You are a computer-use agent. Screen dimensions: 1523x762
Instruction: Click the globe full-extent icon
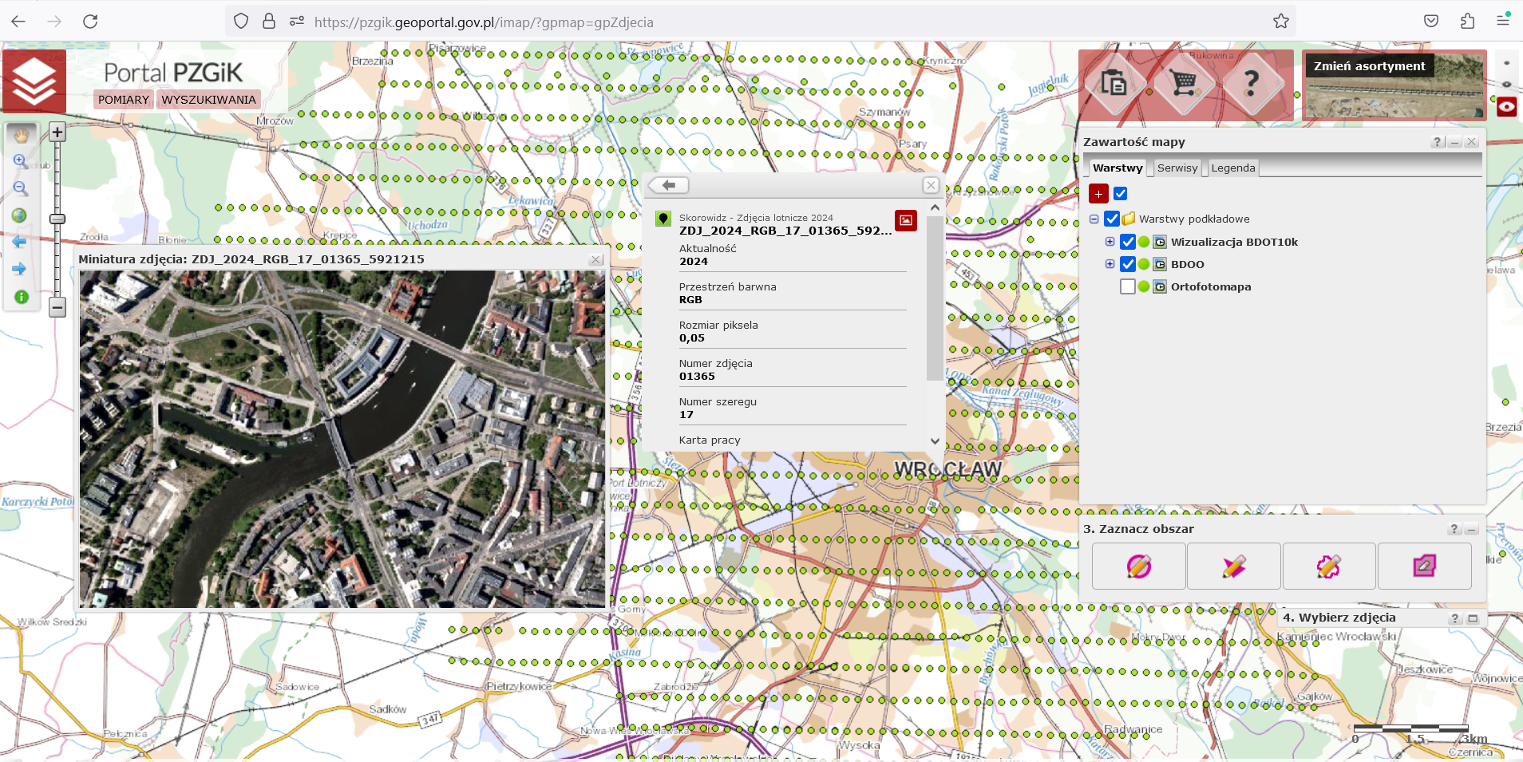pyautogui.click(x=20, y=215)
